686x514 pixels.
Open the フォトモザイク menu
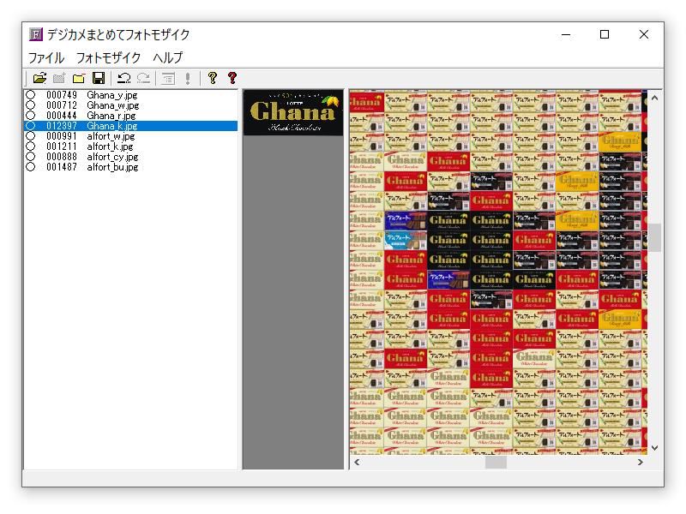click(109, 57)
